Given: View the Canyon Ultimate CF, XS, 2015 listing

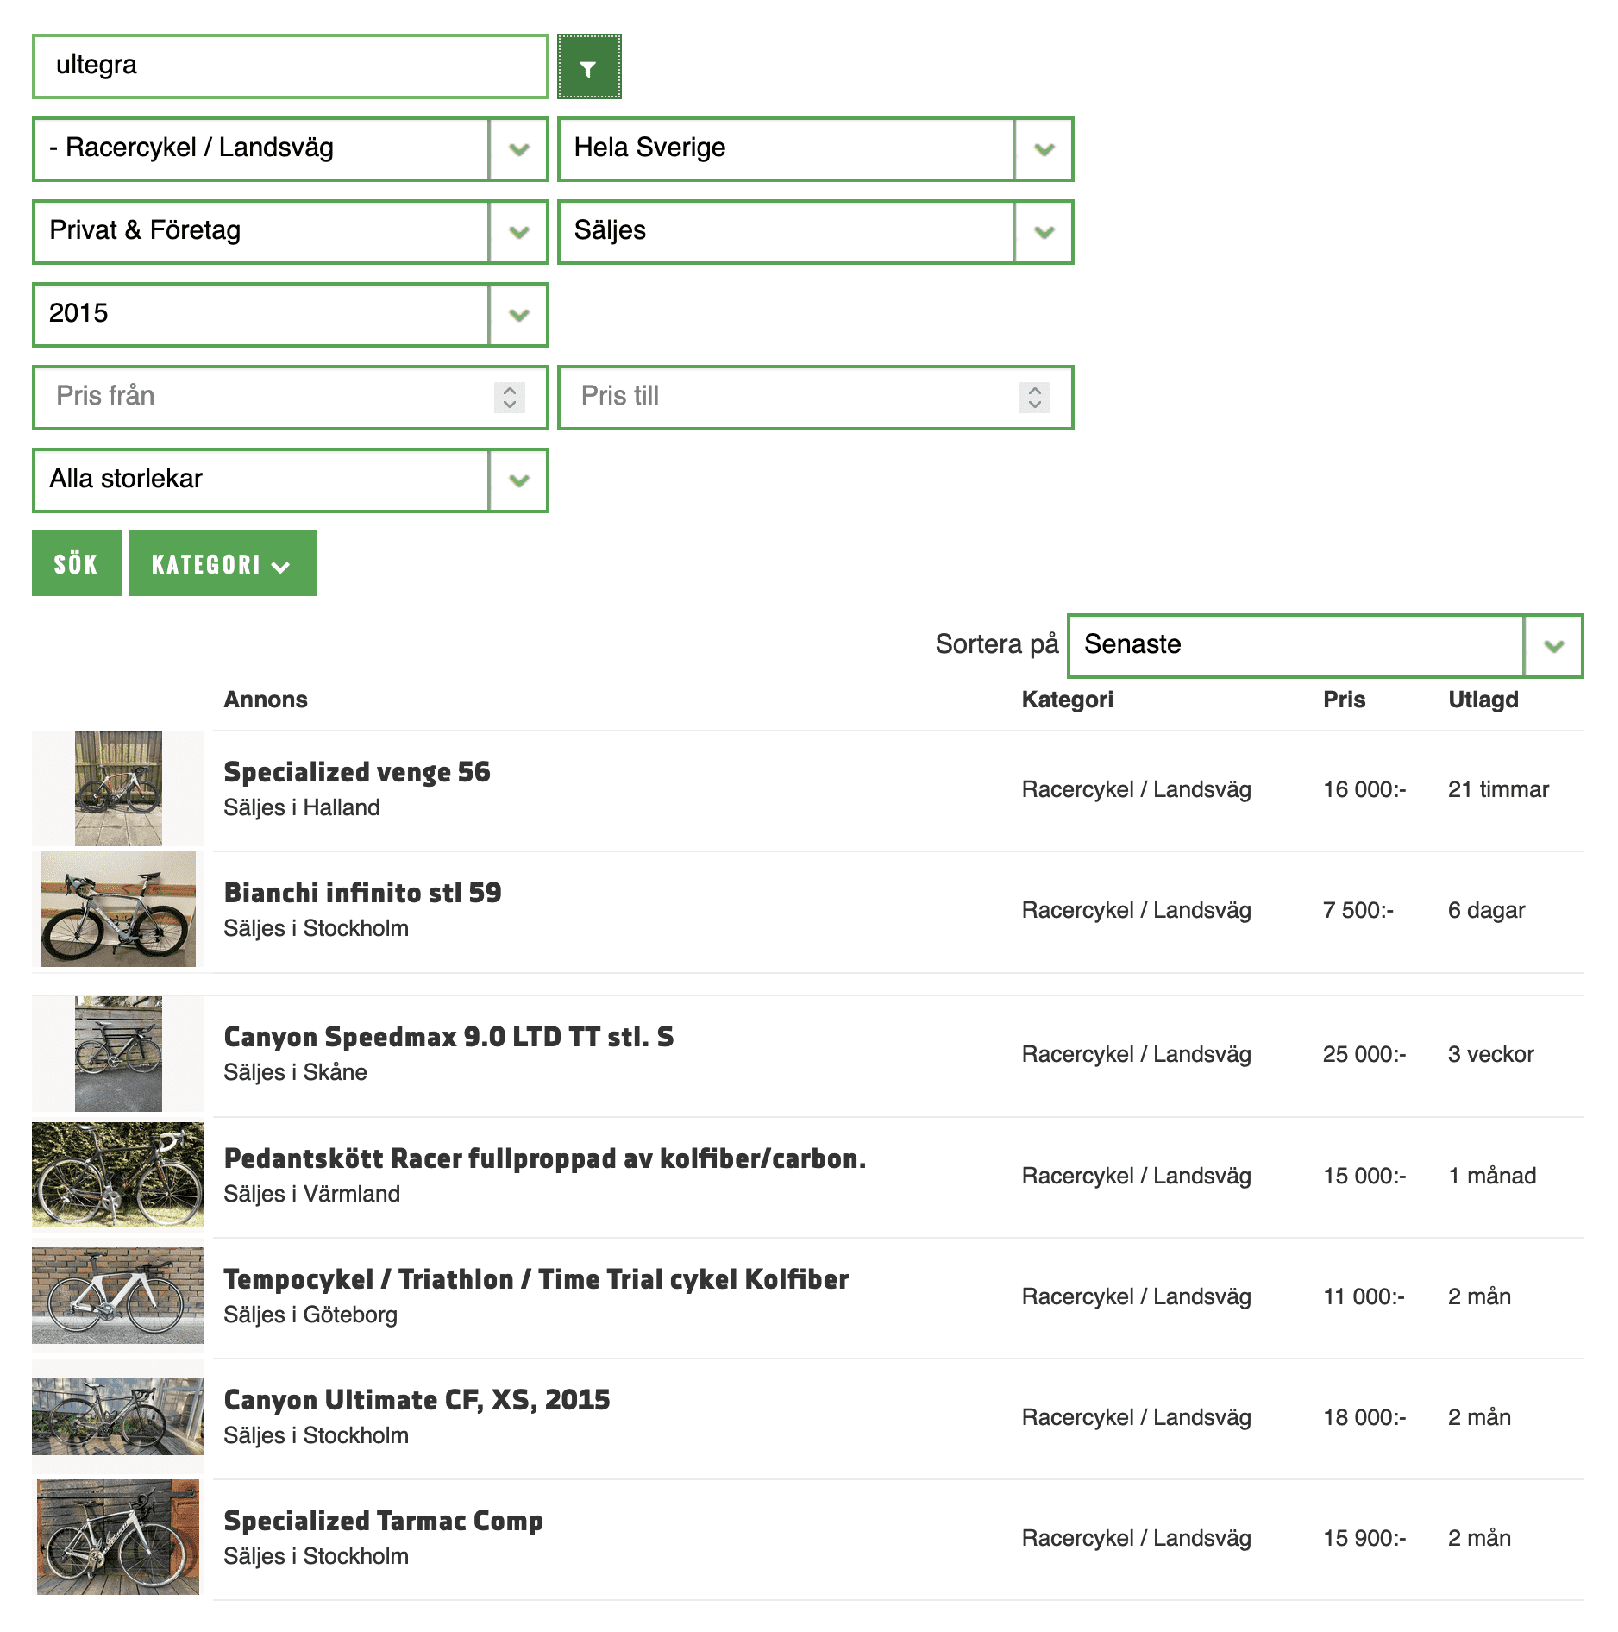Looking at the screenshot, I should pyautogui.click(x=417, y=1400).
